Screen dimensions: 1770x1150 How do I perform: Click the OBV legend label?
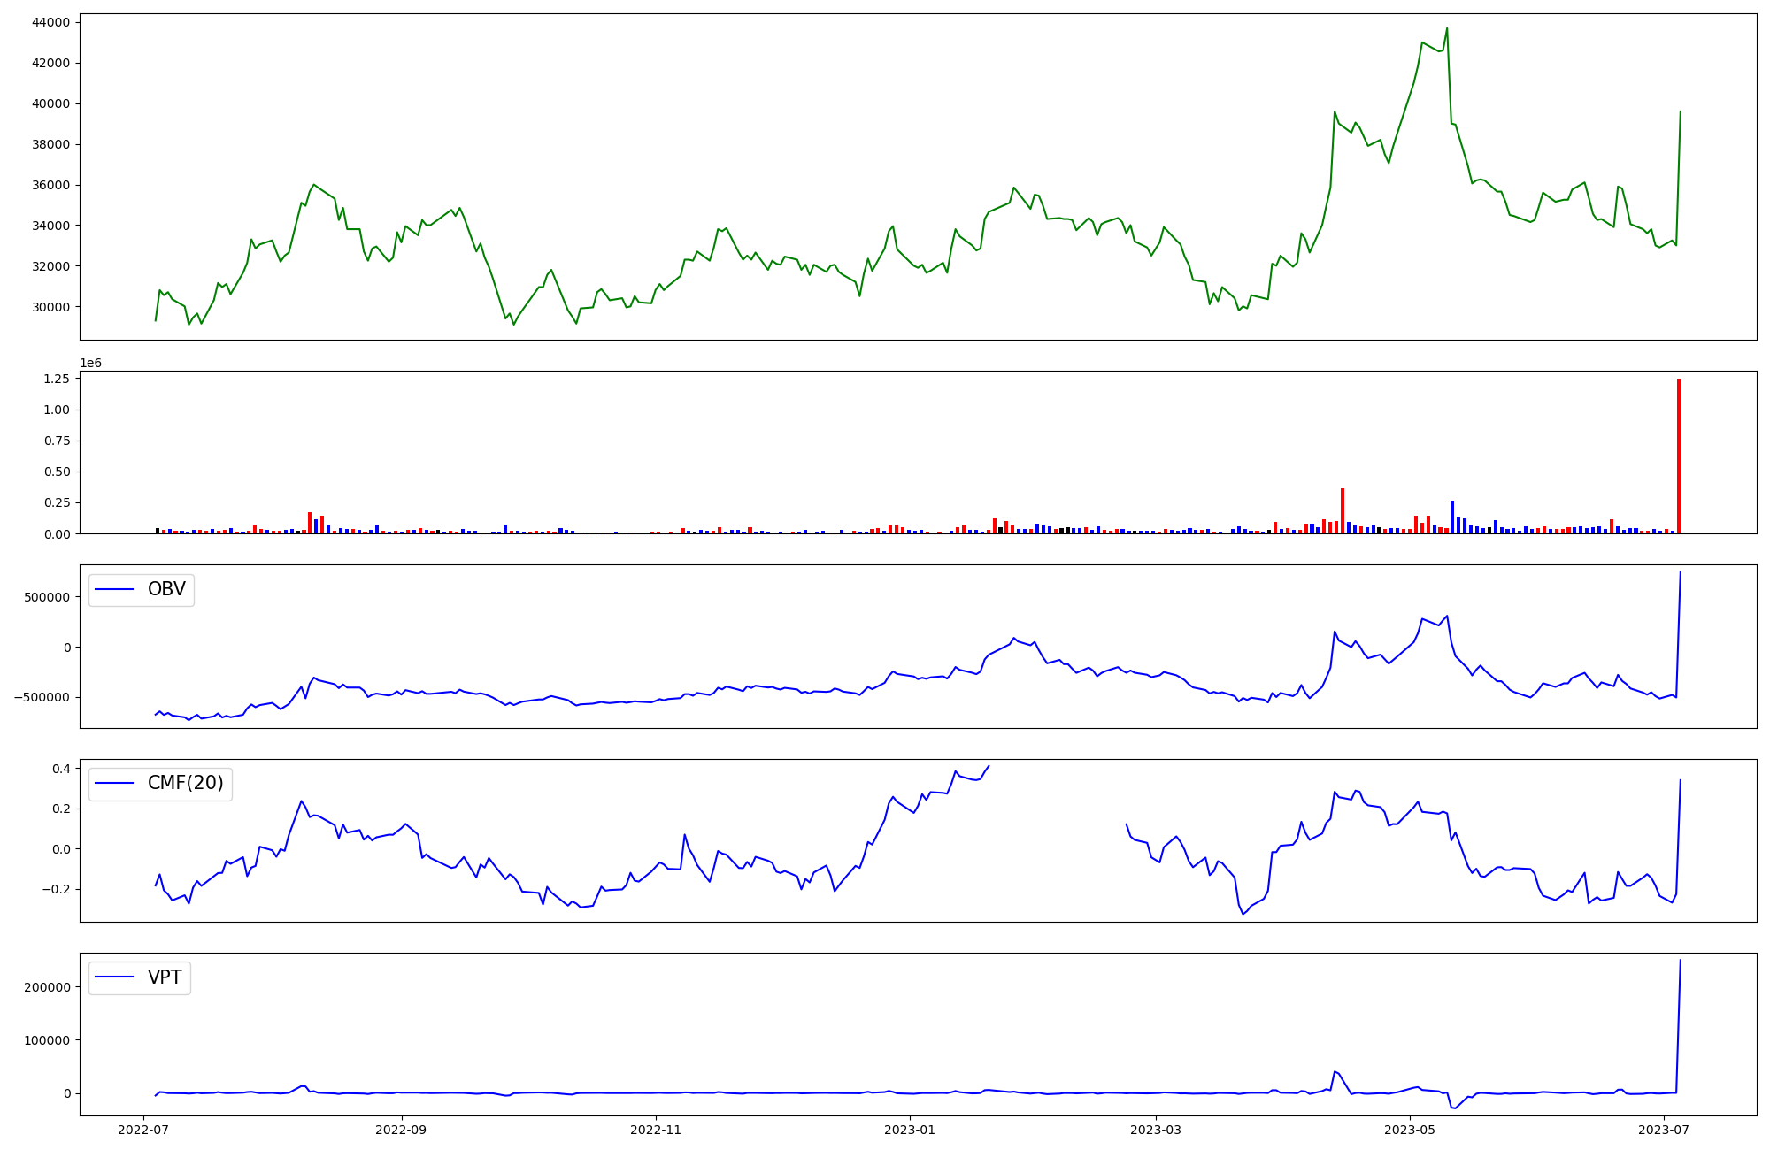click(x=166, y=590)
